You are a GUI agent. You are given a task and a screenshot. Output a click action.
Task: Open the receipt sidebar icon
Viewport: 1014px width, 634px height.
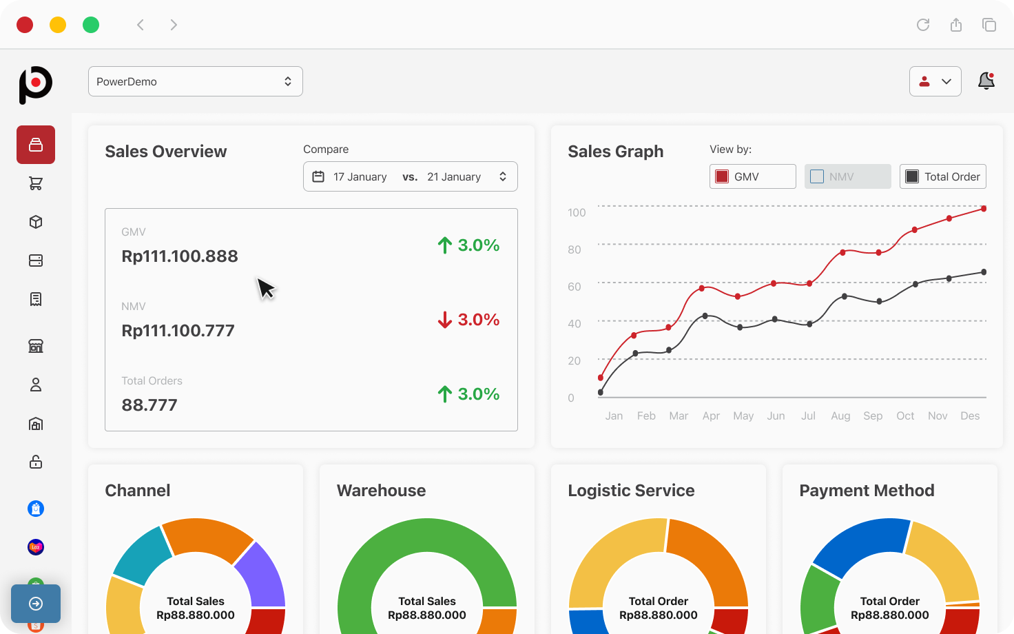pos(36,299)
